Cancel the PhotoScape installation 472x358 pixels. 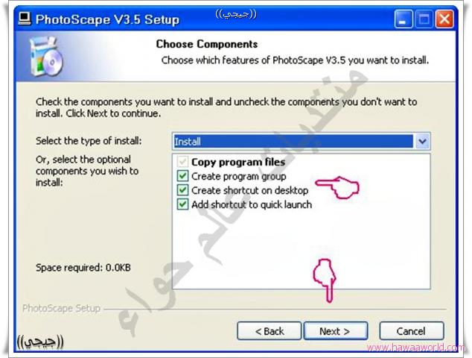[411, 331]
